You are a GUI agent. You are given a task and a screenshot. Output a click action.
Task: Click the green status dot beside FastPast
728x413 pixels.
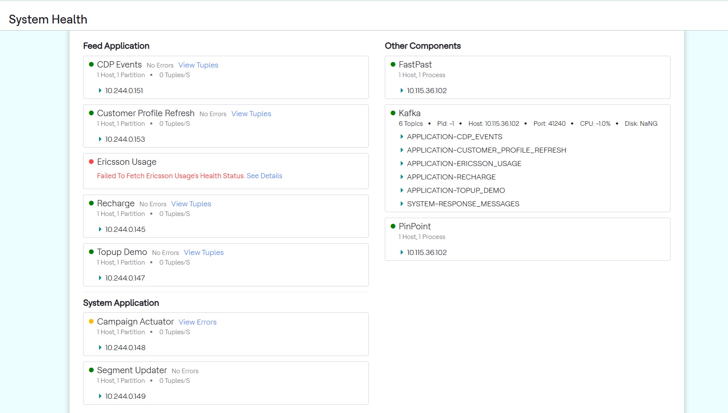tap(393, 65)
